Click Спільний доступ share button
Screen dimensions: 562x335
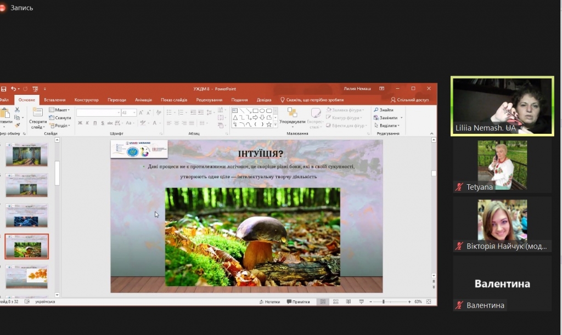coord(409,100)
